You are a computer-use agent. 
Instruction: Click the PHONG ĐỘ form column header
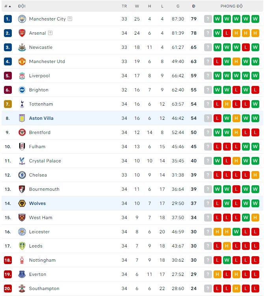(232, 6)
